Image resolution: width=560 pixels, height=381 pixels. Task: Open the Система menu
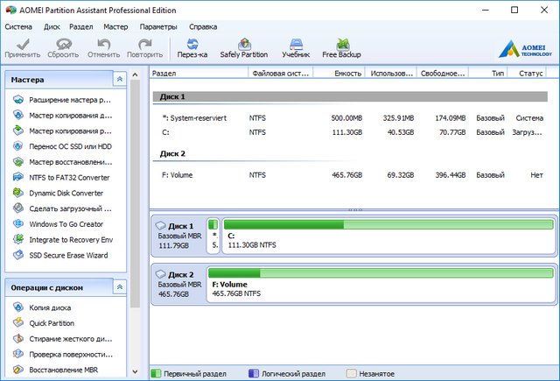[x=18, y=26]
